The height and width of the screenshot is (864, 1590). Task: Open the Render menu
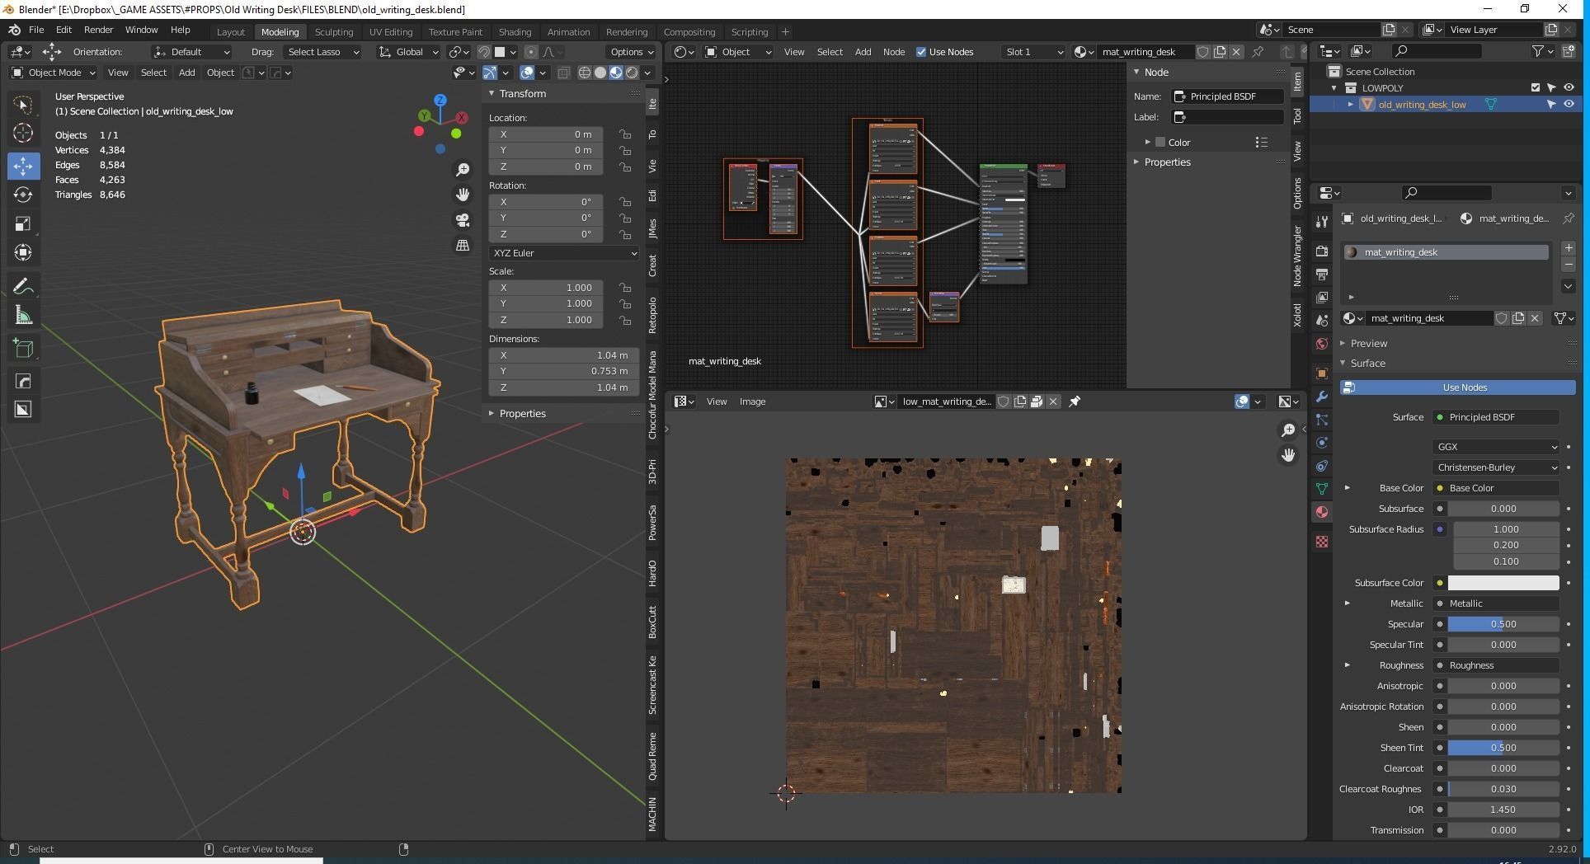[98, 30]
